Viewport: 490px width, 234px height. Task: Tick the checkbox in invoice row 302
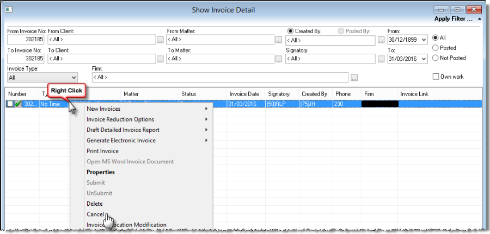pos(11,104)
